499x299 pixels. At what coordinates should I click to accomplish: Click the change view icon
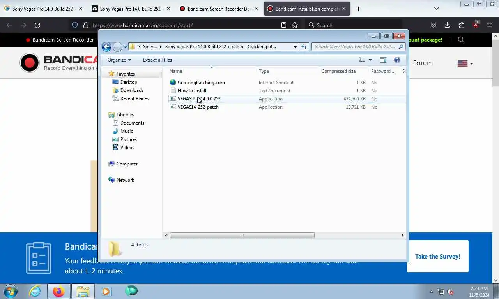coord(362,60)
